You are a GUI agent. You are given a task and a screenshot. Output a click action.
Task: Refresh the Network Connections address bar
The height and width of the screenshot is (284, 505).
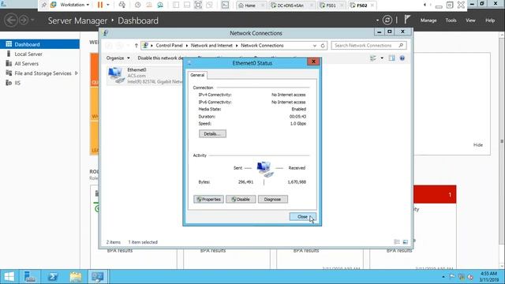point(323,46)
